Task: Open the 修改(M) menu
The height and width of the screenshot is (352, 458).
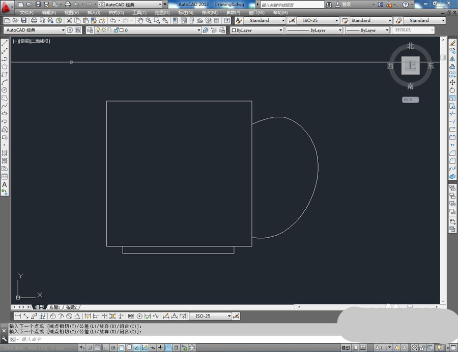Action: (210, 13)
